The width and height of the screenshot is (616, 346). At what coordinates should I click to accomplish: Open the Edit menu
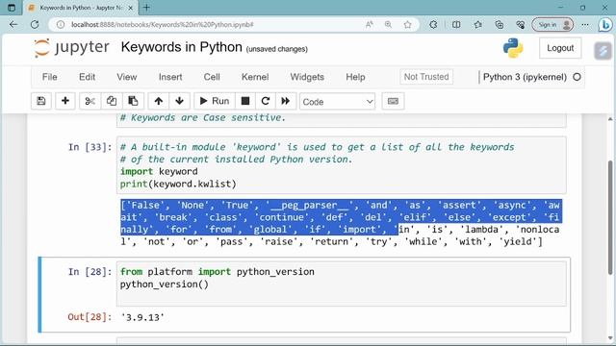click(x=87, y=77)
